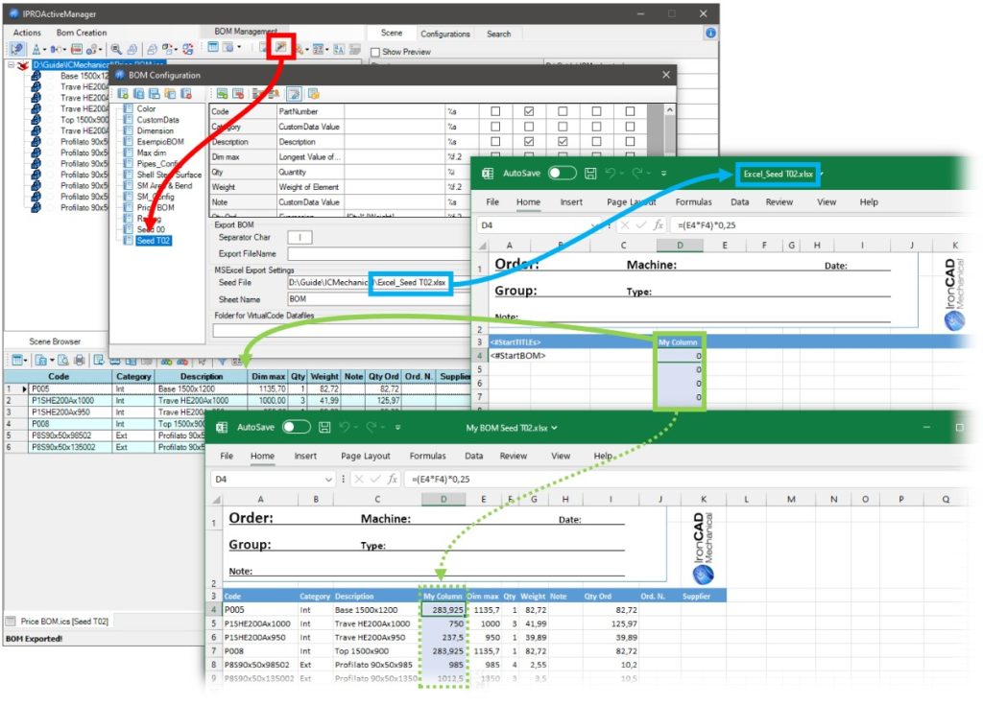
Task: Click the selection tool icon in IPROActiveManager toolbar
Action: [x=17, y=49]
